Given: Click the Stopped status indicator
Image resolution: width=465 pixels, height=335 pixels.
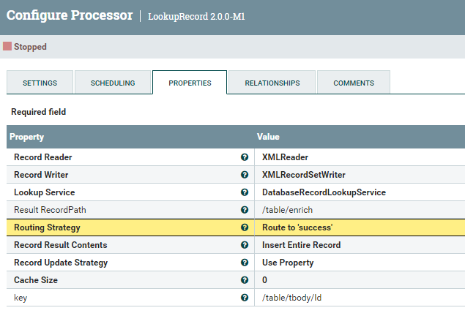Looking at the screenshot, I should [25, 47].
